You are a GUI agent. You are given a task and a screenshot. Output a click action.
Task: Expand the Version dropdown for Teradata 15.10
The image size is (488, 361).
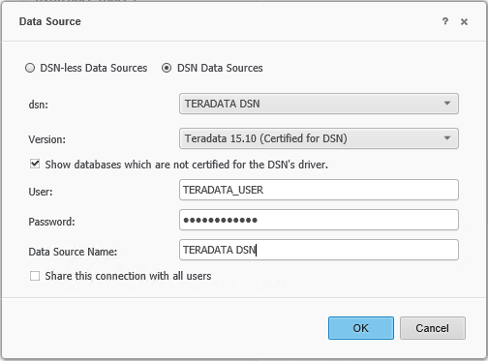point(319,138)
